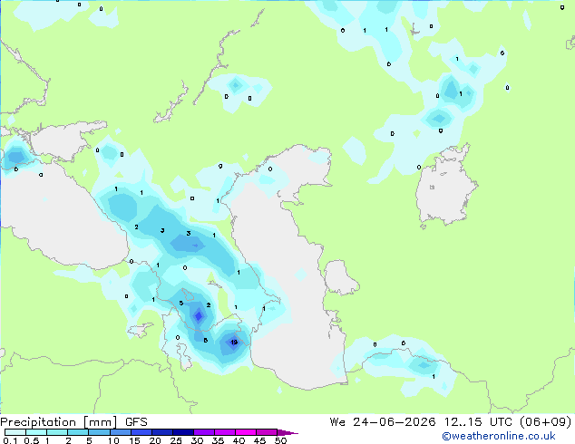
Task: Pick the 5–10 mm blue legend swatch
Action: pyautogui.click(x=99, y=432)
